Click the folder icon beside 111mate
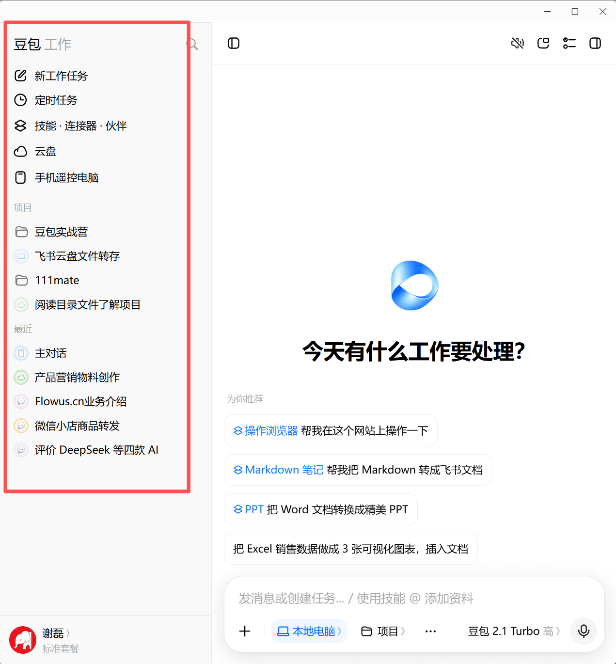616x664 pixels. point(21,281)
